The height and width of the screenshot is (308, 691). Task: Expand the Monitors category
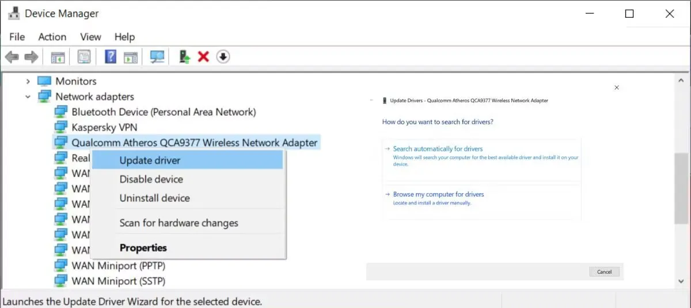click(28, 82)
